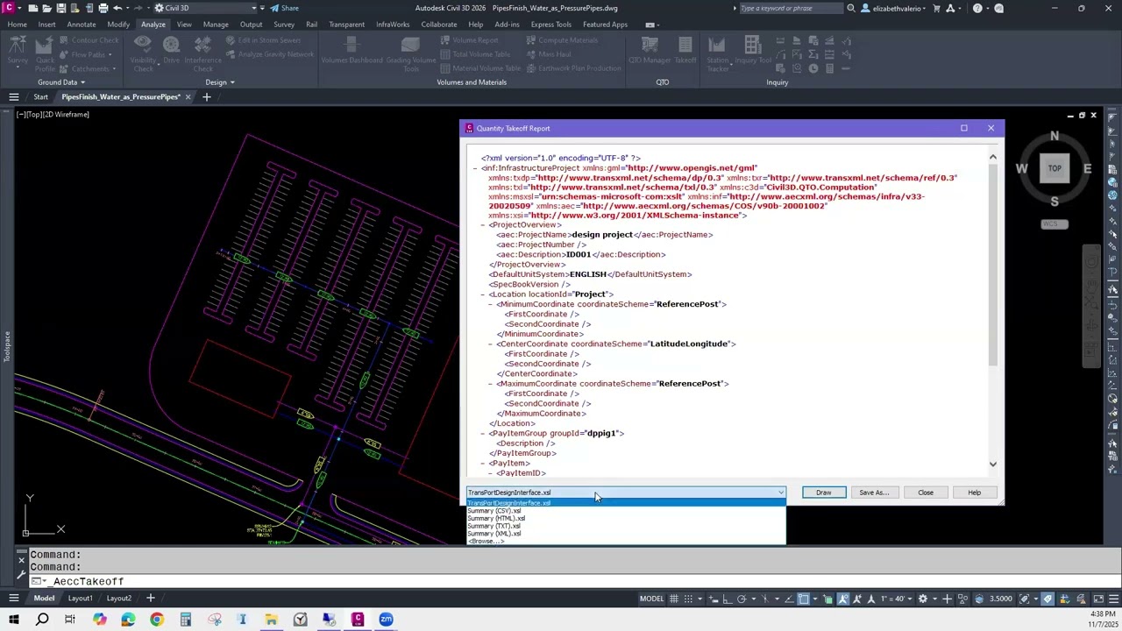Launch the Visibility Check tool
Screen dimensions: 1122x631
click(143, 53)
